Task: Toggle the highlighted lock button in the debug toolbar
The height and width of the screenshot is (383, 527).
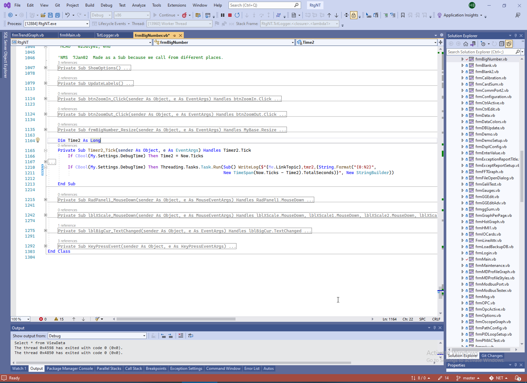Action: (354, 15)
